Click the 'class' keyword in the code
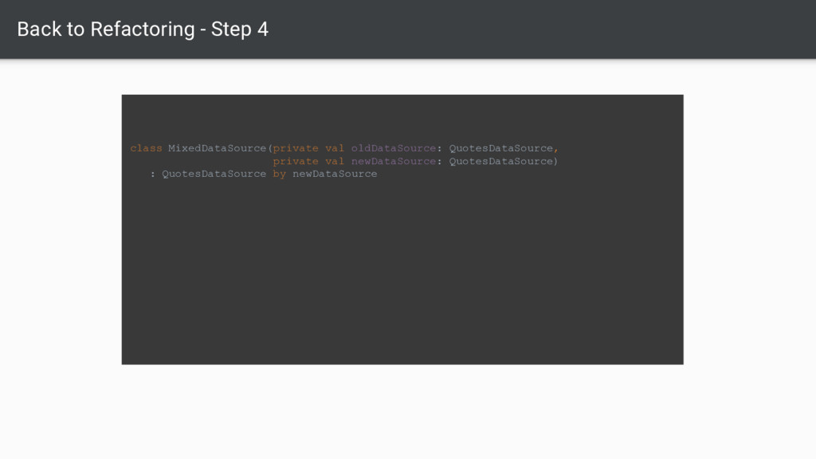The width and height of the screenshot is (816, 459). point(147,148)
